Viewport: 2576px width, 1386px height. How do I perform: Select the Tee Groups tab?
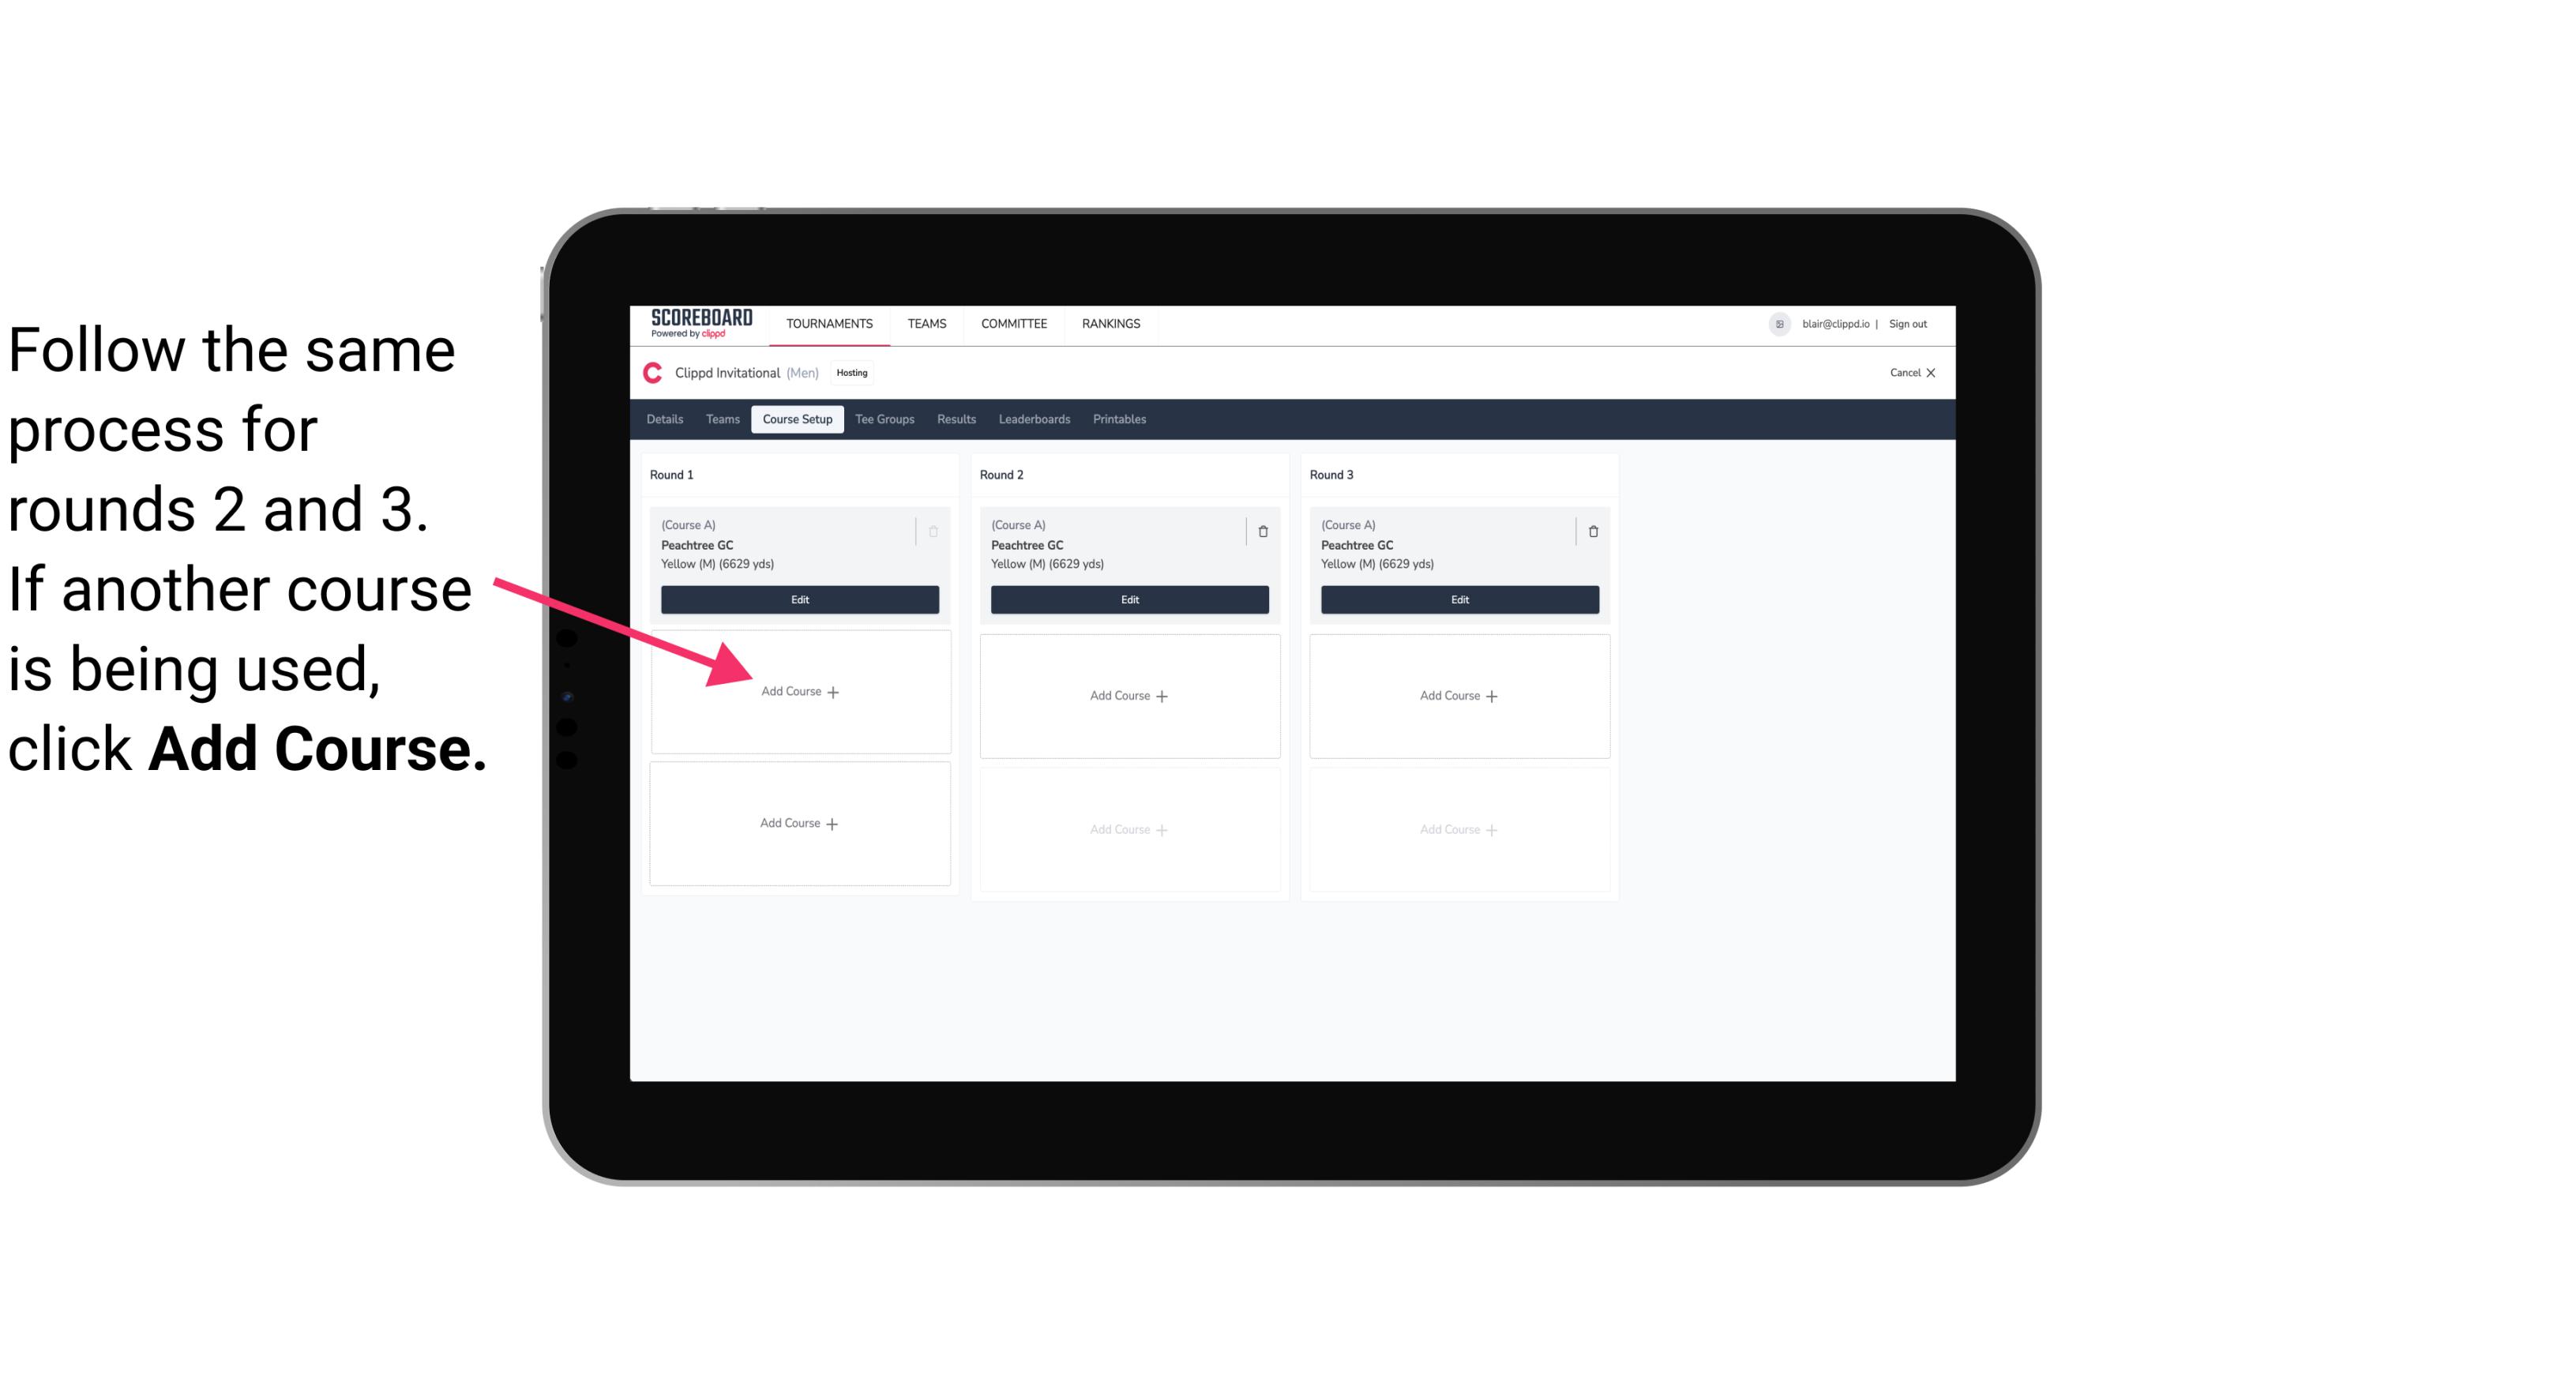(887, 419)
